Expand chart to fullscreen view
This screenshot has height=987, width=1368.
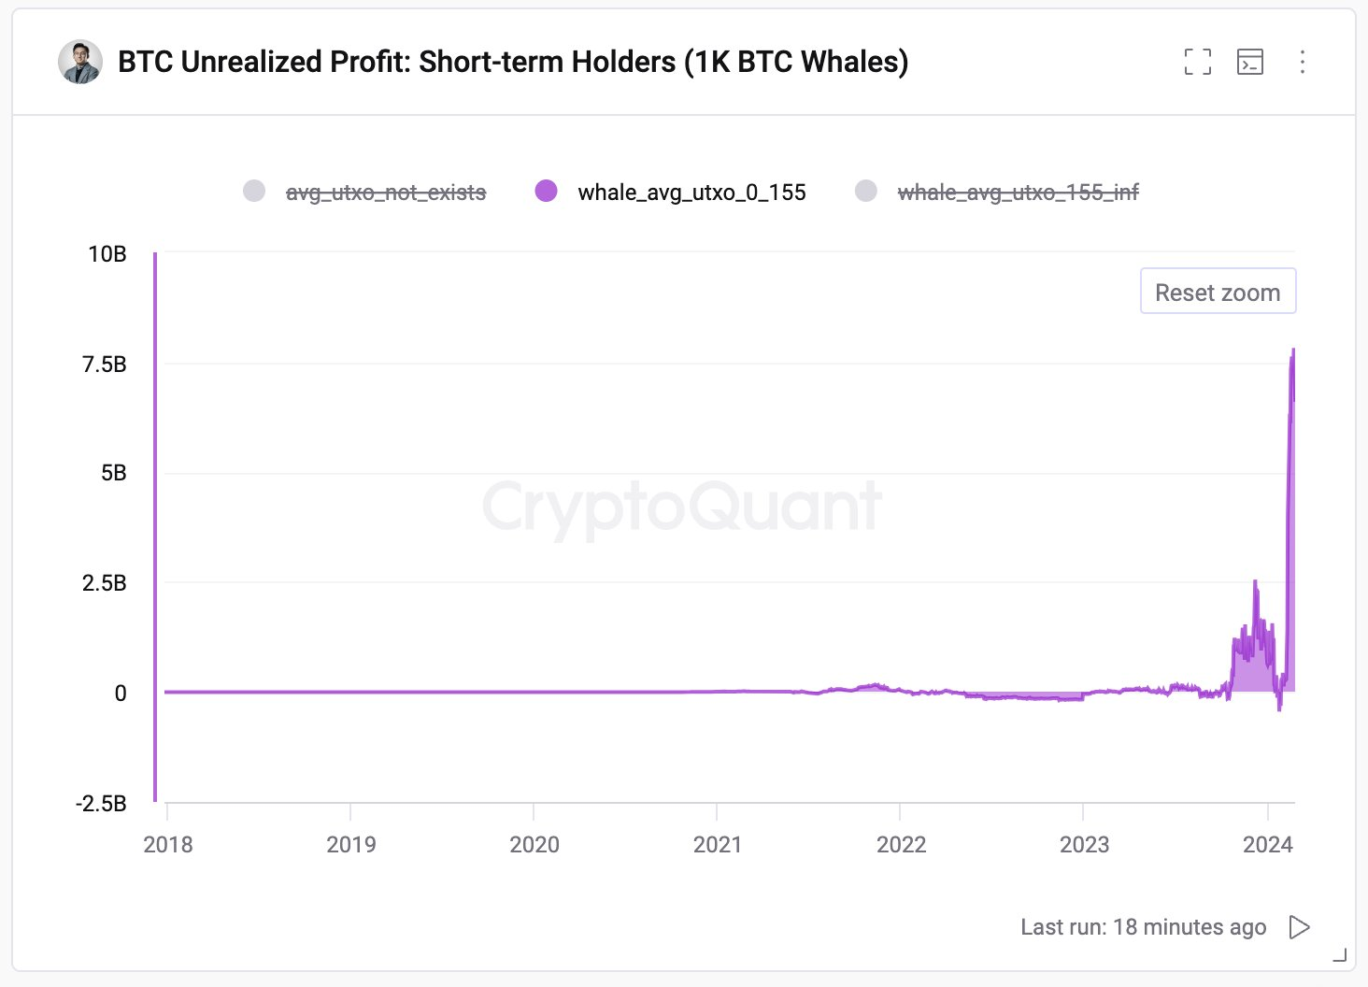[x=1197, y=62]
